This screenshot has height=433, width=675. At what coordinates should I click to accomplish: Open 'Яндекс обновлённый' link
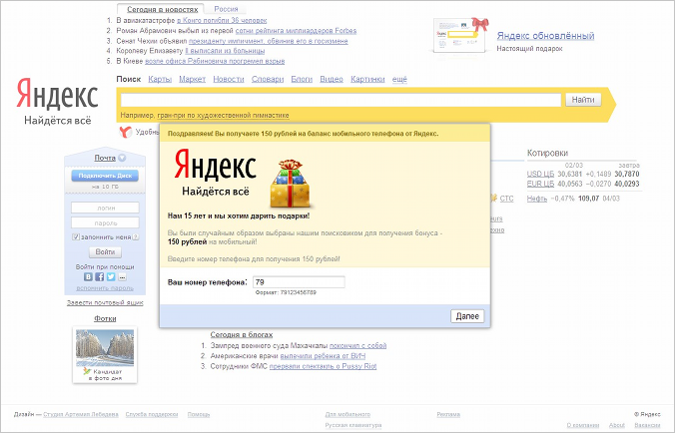545,36
